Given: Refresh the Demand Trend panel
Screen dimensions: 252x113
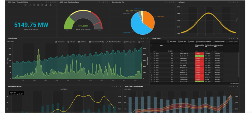Looking at the screenshot, I should (x=139, y=39).
